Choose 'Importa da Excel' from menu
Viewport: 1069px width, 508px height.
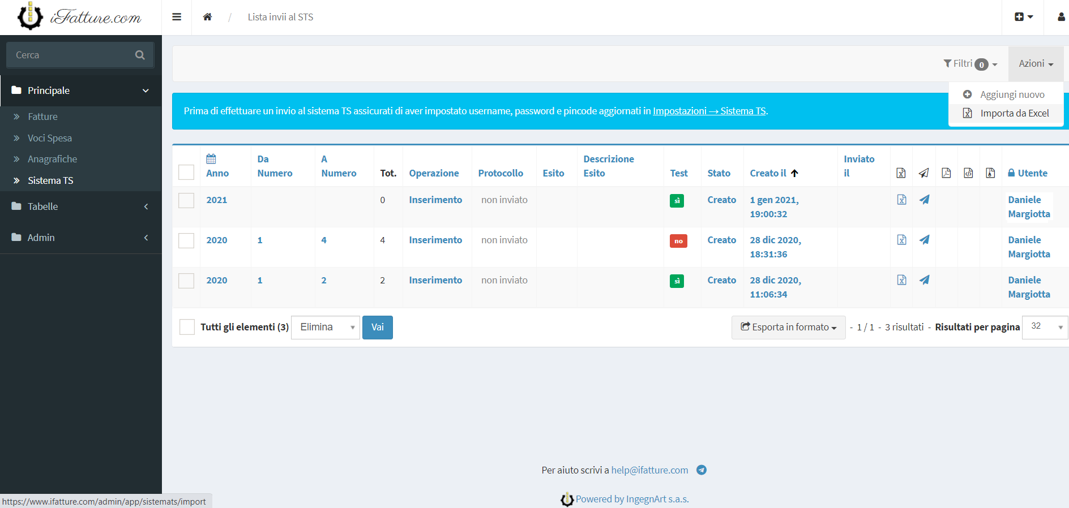click(1014, 113)
